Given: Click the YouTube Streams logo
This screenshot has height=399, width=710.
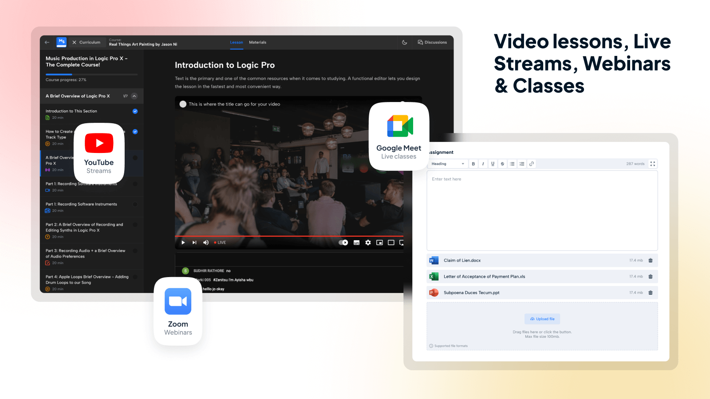Looking at the screenshot, I should coord(99,143).
